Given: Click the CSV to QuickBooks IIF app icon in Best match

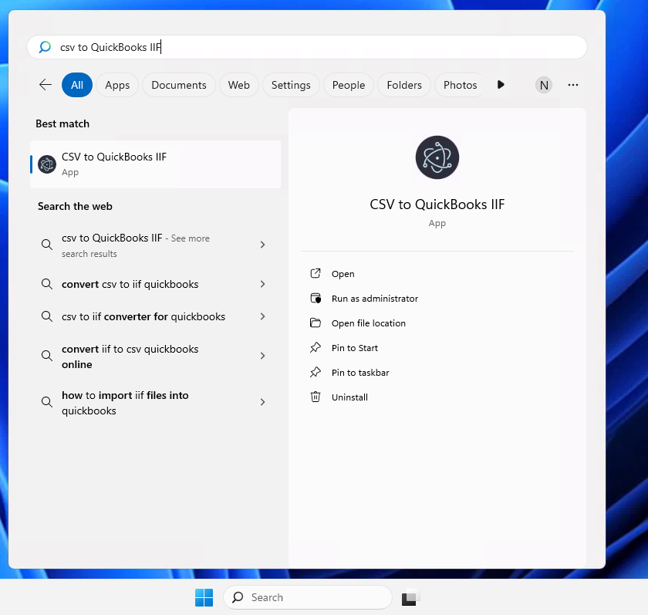Looking at the screenshot, I should (x=47, y=164).
